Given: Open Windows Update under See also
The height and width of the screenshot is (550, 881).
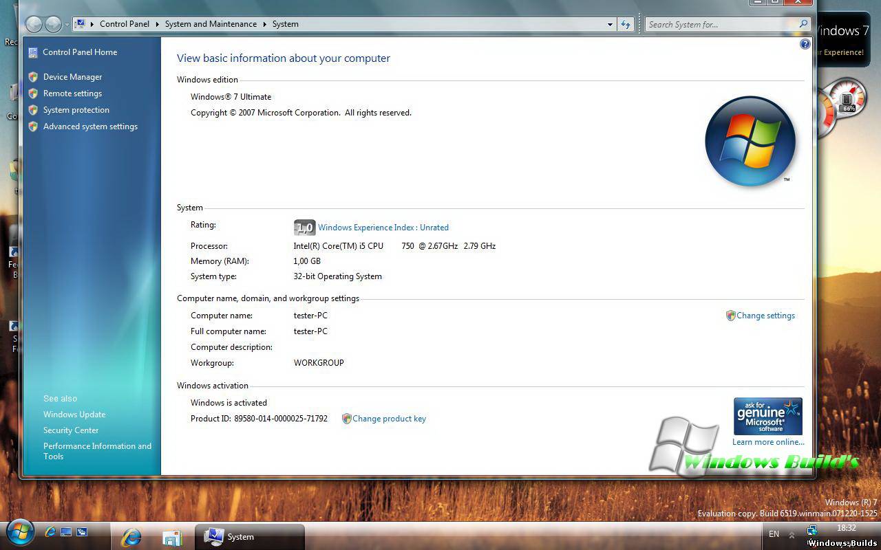Looking at the screenshot, I should [74, 415].
